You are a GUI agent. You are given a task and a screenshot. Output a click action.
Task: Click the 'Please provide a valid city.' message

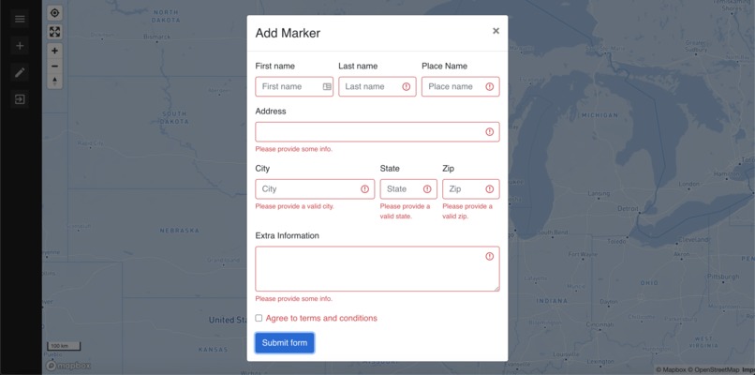pyautogui.click(x=295, y=206)
